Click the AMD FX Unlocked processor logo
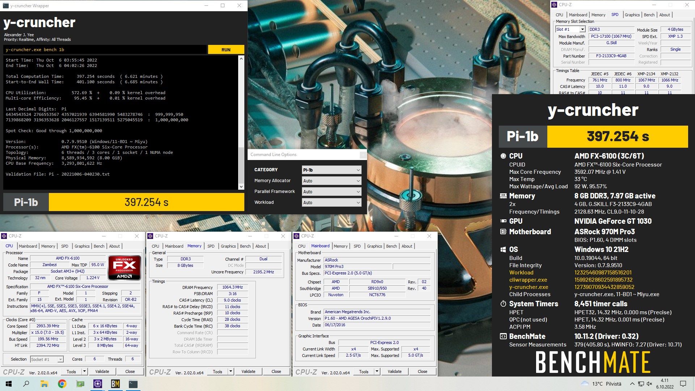This screenshot has width=695, height=391. pyautogui.click(x=124, y=268)
